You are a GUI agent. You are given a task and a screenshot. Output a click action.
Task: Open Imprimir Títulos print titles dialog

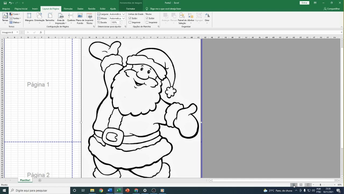(x=89, y=18)
